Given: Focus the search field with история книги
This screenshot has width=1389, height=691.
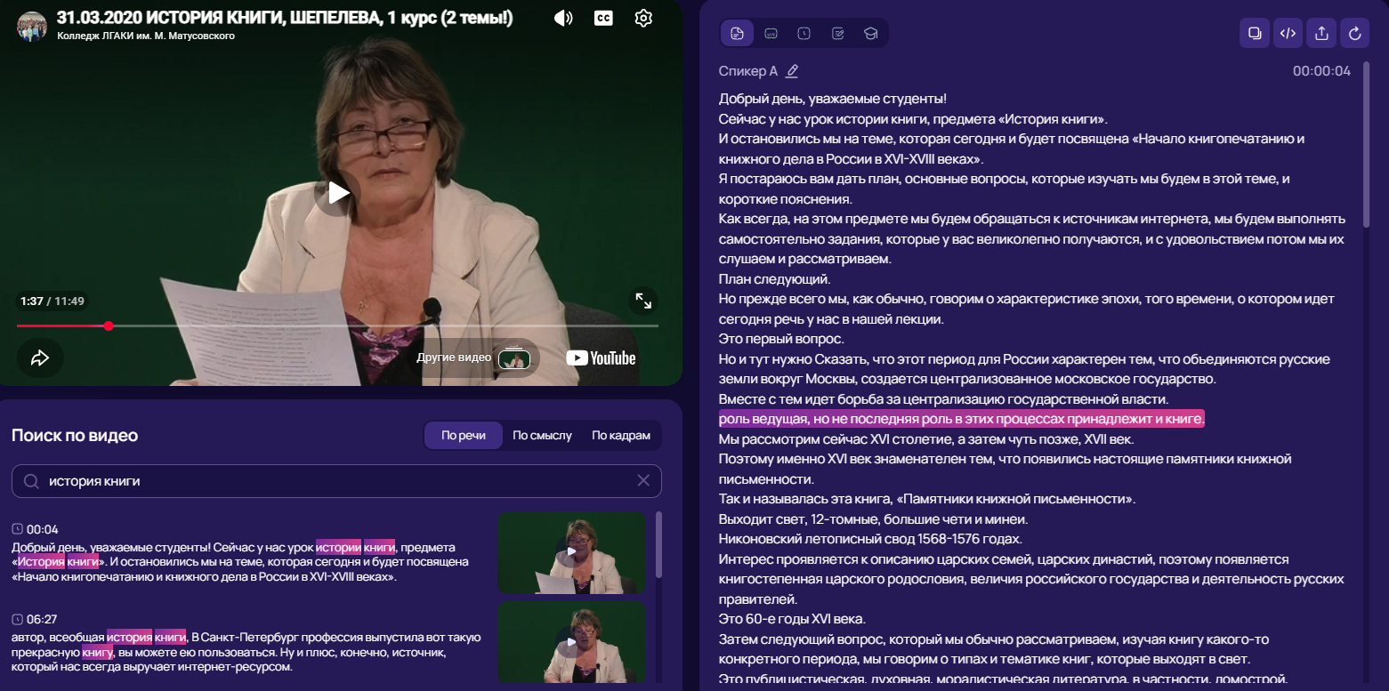Looking at the screenshot, I should 336,481.
